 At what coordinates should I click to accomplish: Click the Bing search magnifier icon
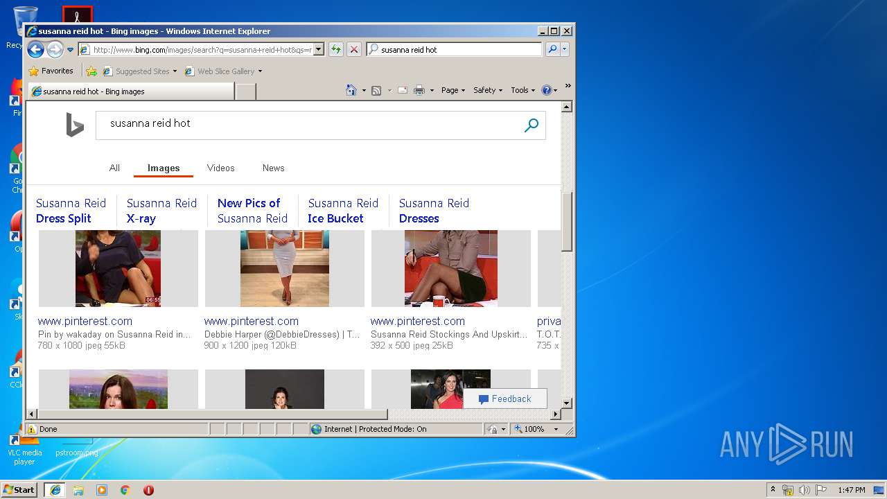coord(532,125)
